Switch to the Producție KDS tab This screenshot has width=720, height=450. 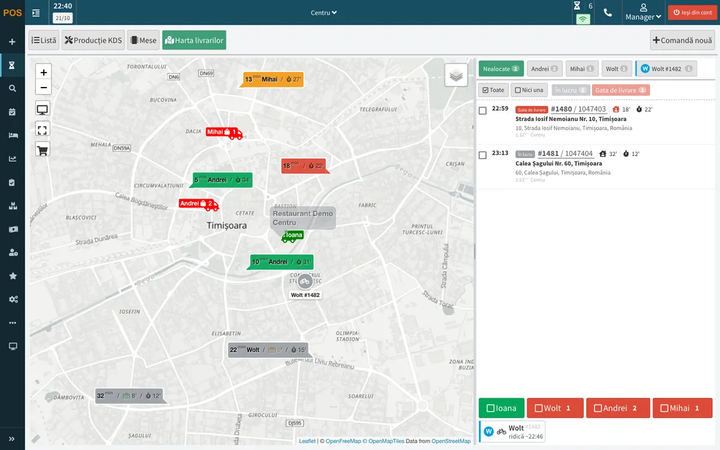(x=93, y=40)
